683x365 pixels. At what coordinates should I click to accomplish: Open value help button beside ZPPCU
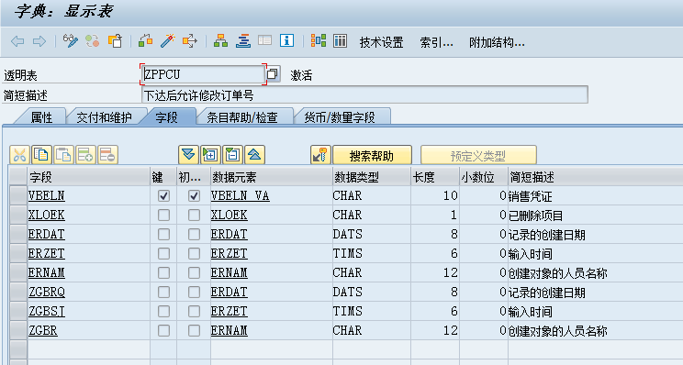click(x=273, y=74)
